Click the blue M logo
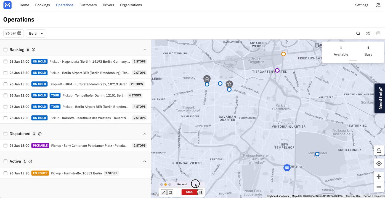 point(7,5)
